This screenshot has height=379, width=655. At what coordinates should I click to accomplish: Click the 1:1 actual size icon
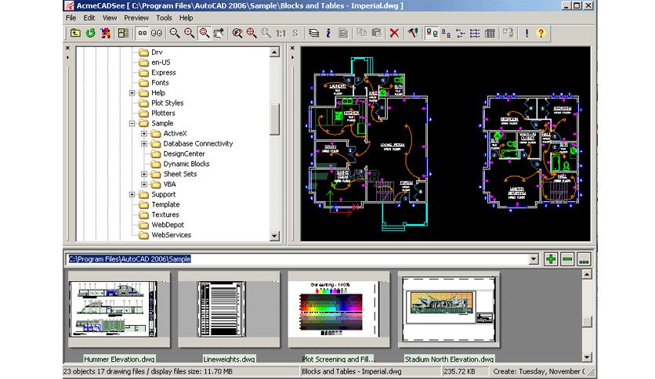280,33
